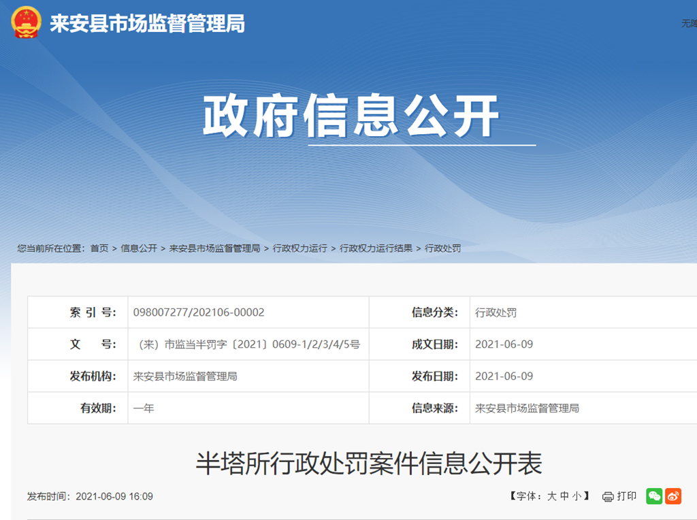Open 来安县市场监督管理局 breadcrumb link
Viewport: 697px width, 520px height.
pos(214,248)
